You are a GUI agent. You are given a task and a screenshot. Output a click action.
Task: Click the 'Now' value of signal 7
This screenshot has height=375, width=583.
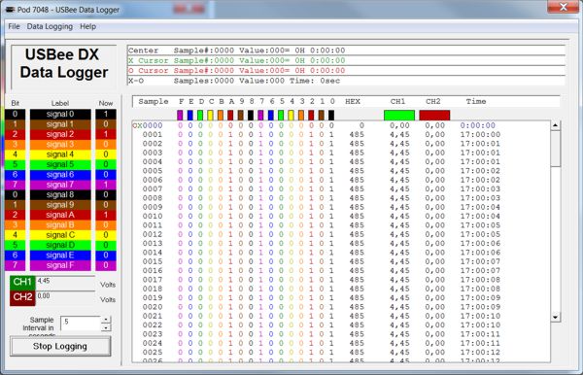(106, 185)
